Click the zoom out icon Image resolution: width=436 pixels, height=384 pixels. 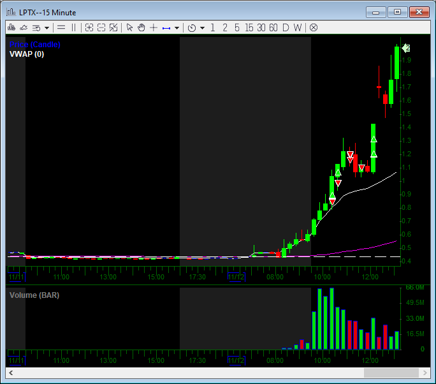[x=101, y=27]
